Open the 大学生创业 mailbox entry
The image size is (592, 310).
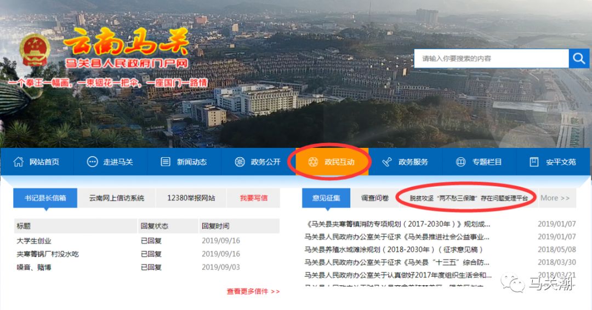click(x=34, y=241)
